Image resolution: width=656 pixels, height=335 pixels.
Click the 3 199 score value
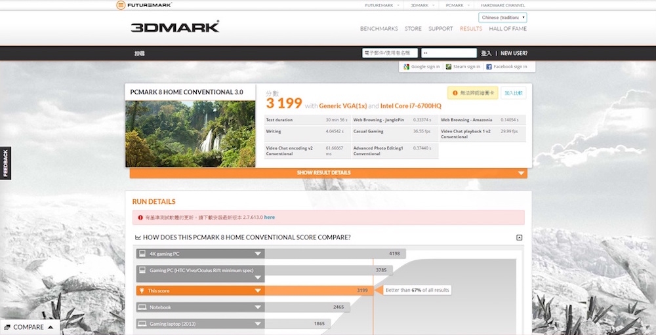[284, 104]
